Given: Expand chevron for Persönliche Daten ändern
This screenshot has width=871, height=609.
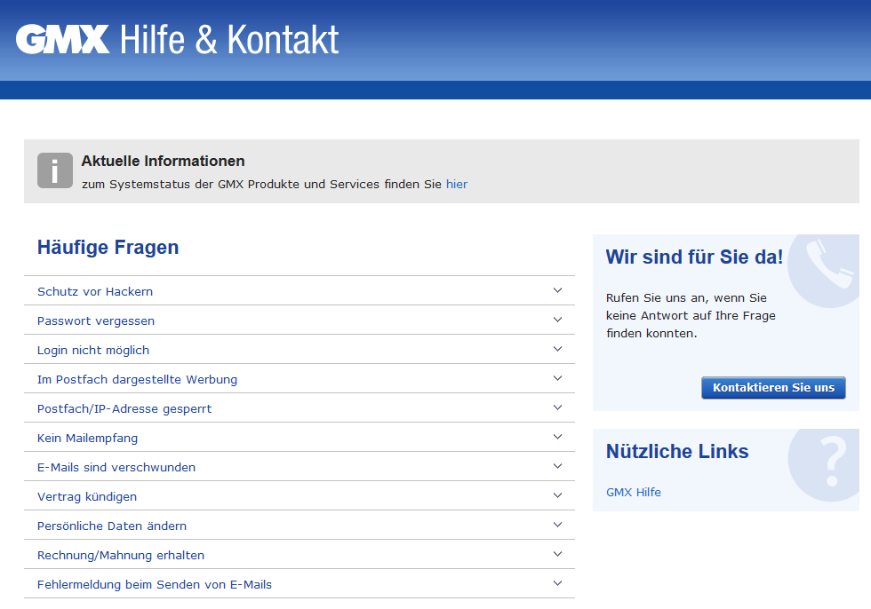Looking at the screenshot, I should coord(558,525).
